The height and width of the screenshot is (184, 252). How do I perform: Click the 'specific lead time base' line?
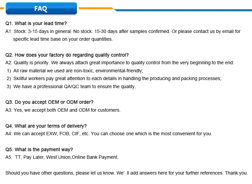(63, 39)
